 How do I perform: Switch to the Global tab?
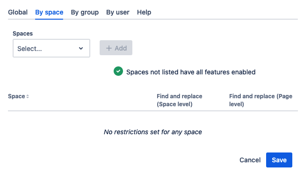(18, 12)
